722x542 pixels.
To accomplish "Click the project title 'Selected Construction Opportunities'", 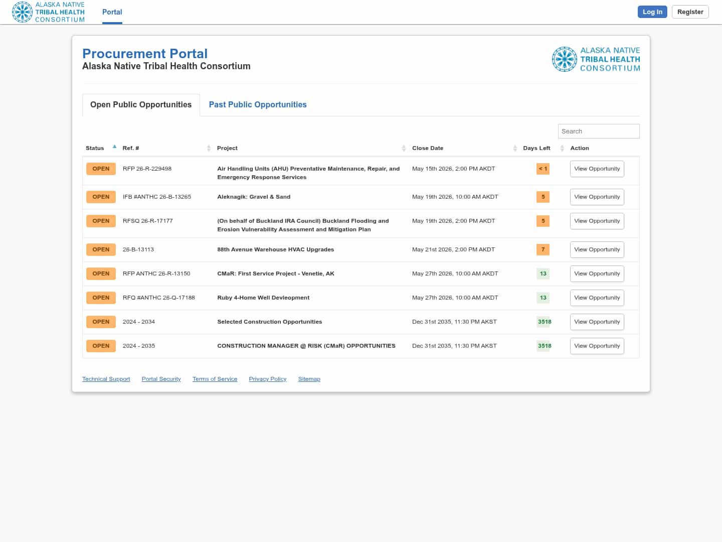I will 270,322.
